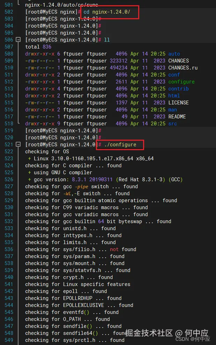
Task: Click the green 'configure' file name
Action: pyautogui.click(x=181, y=82)
